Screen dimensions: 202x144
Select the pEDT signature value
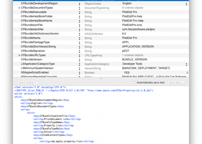(x=126, y=51)
